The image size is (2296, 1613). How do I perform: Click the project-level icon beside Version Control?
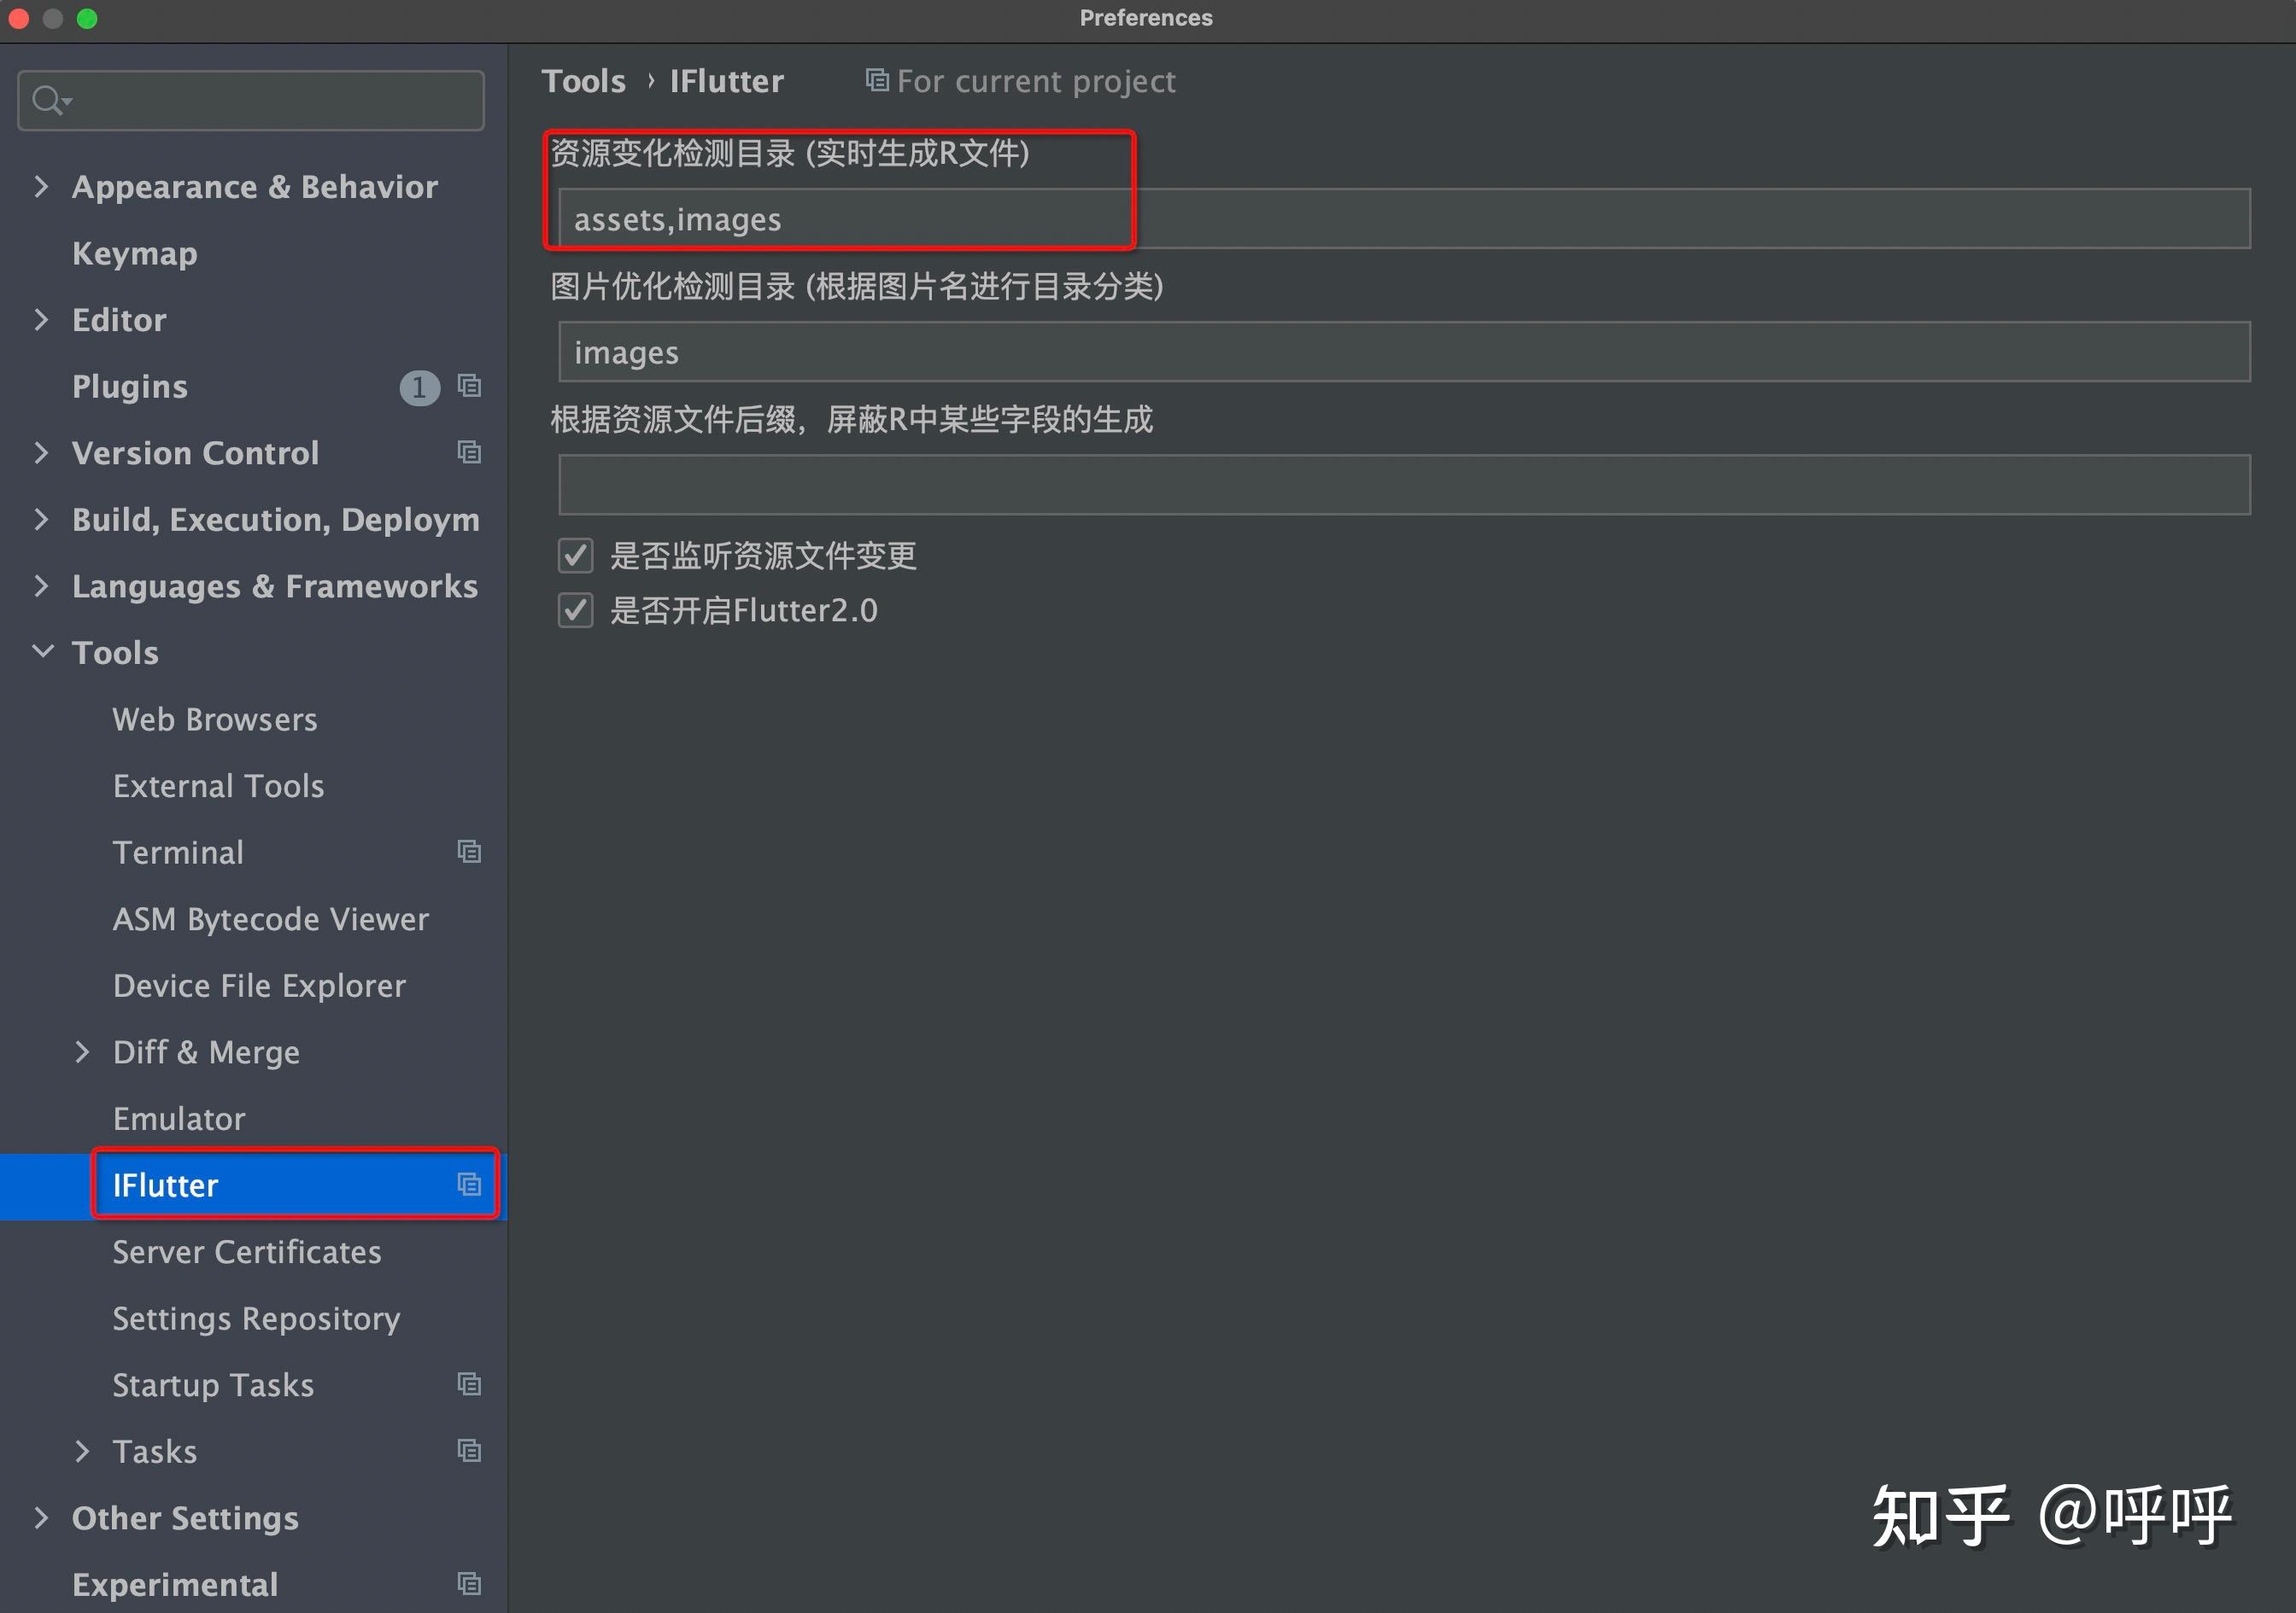point(469,452)
